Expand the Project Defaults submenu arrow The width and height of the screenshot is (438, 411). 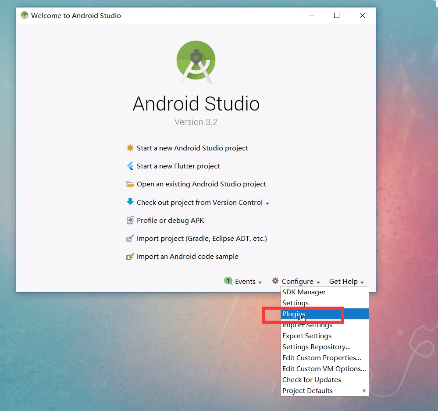(364, 391)
